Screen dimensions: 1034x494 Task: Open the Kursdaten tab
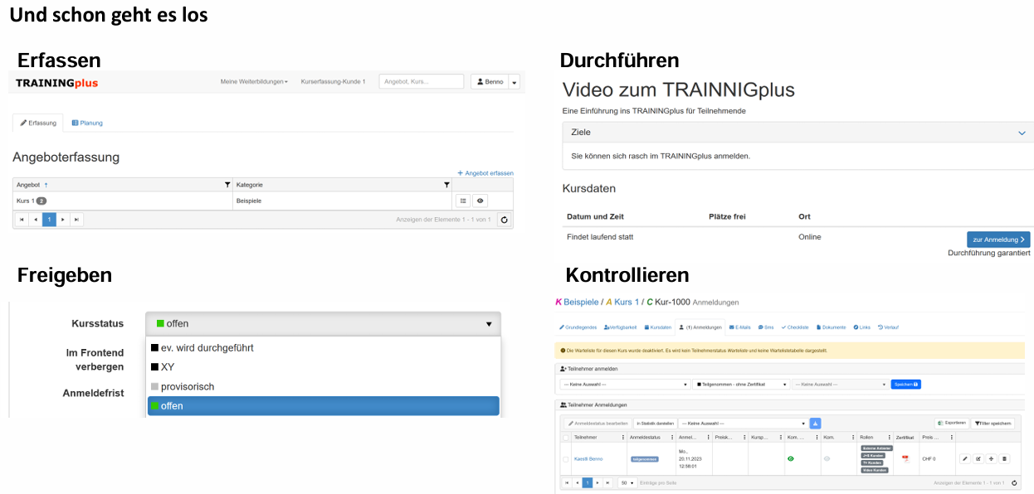658,327
